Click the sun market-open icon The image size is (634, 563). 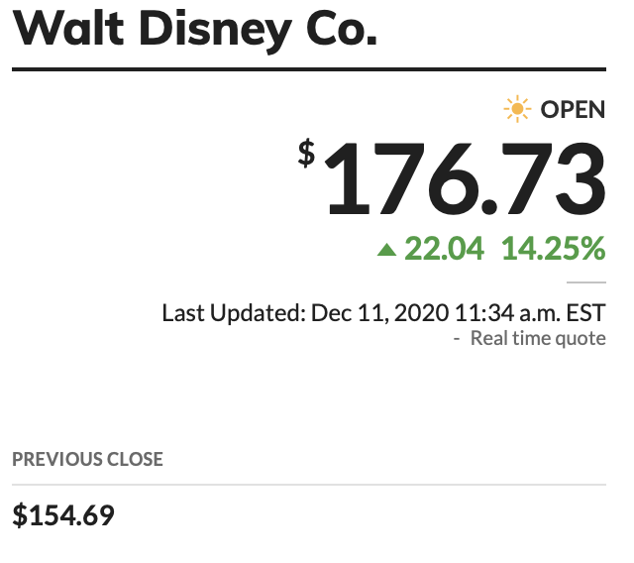pos(516,109)
